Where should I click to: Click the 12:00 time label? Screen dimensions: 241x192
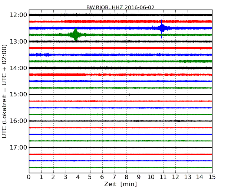pyautogui.click(x=18, y=15)
